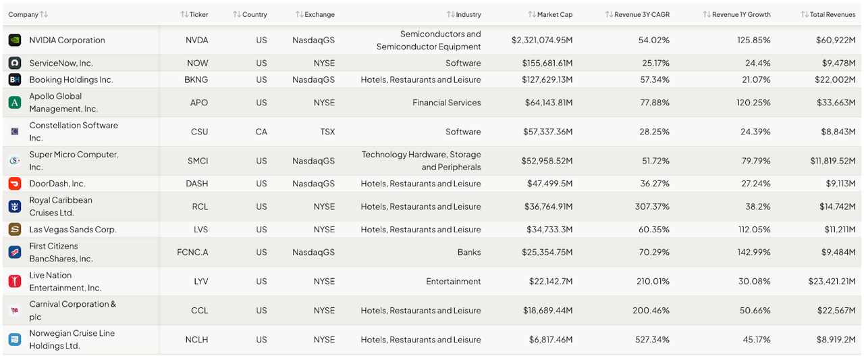Click the Banks industry cell

point(468,252)
